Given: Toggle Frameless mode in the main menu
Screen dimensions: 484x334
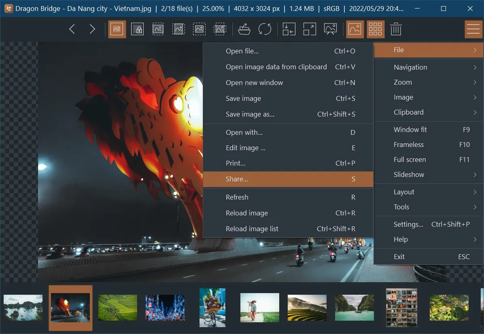Looking at the screenshot, I should pyautogui.click(x=429, y=145).
